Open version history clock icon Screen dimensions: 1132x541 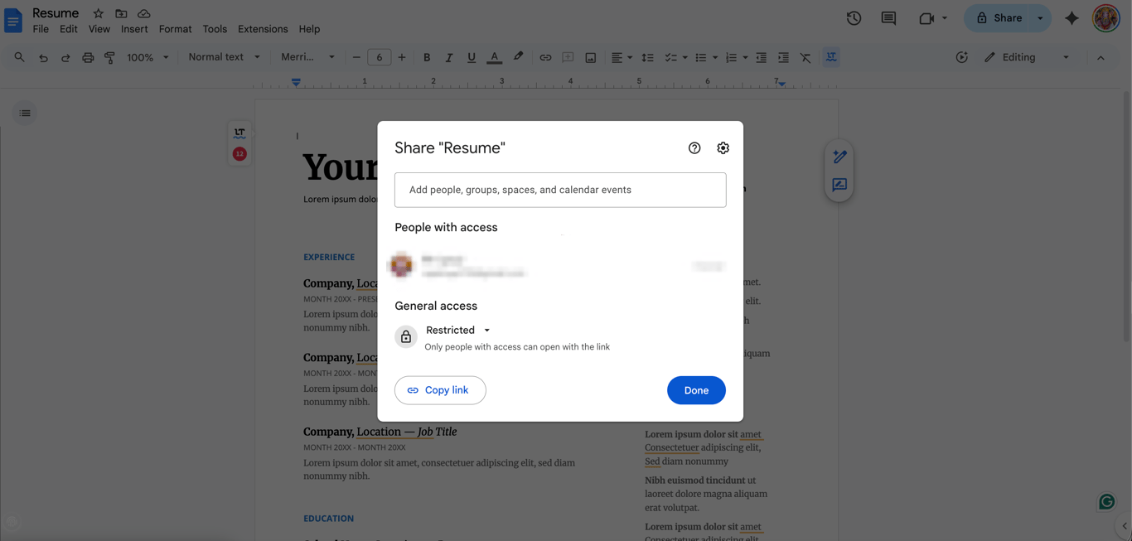854,18
